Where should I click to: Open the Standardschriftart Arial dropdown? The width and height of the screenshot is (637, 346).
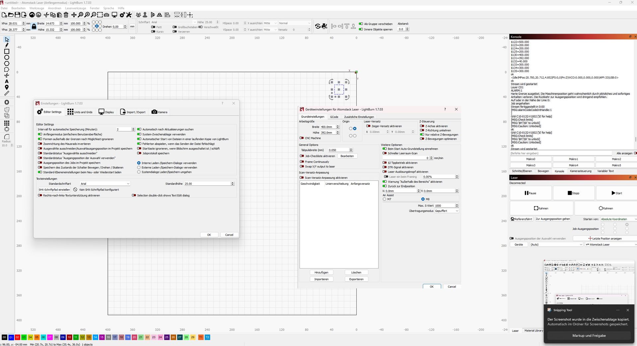coord(105,183)
